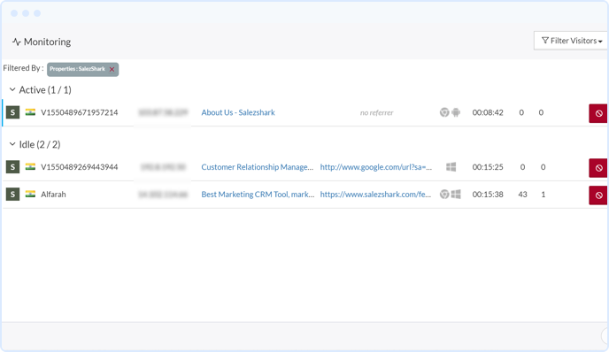Click the Monitoring pulse icon

click(16, 42)
